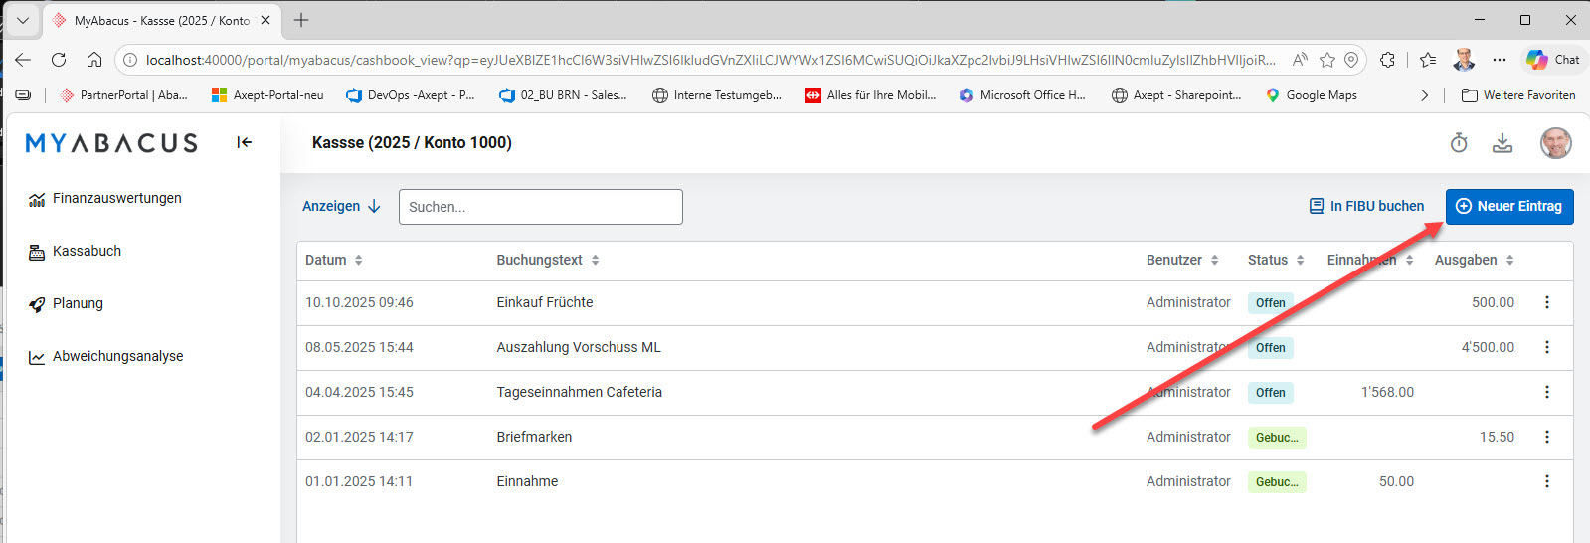Click page title Kassse (2025 / Konto 1000)
1590x543 pixels.
tap(412, 142)
